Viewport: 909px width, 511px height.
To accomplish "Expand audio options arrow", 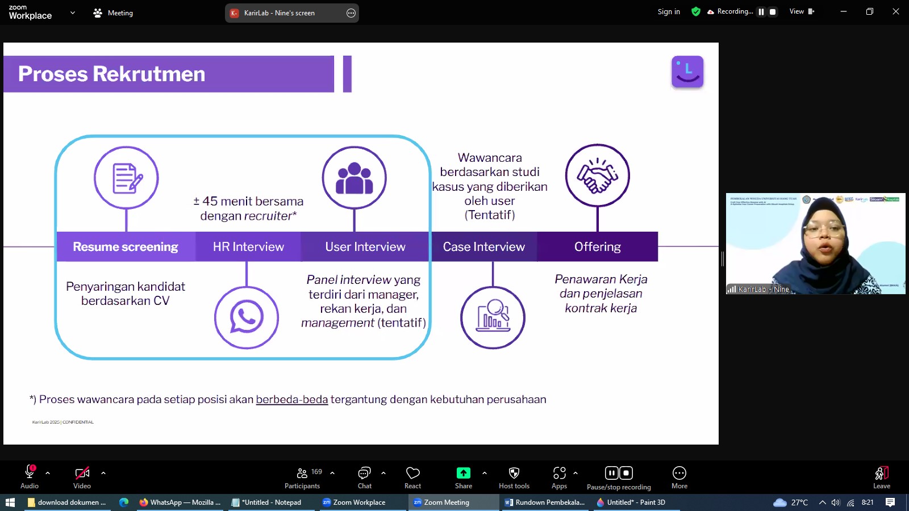I will [x=48, y=472].
